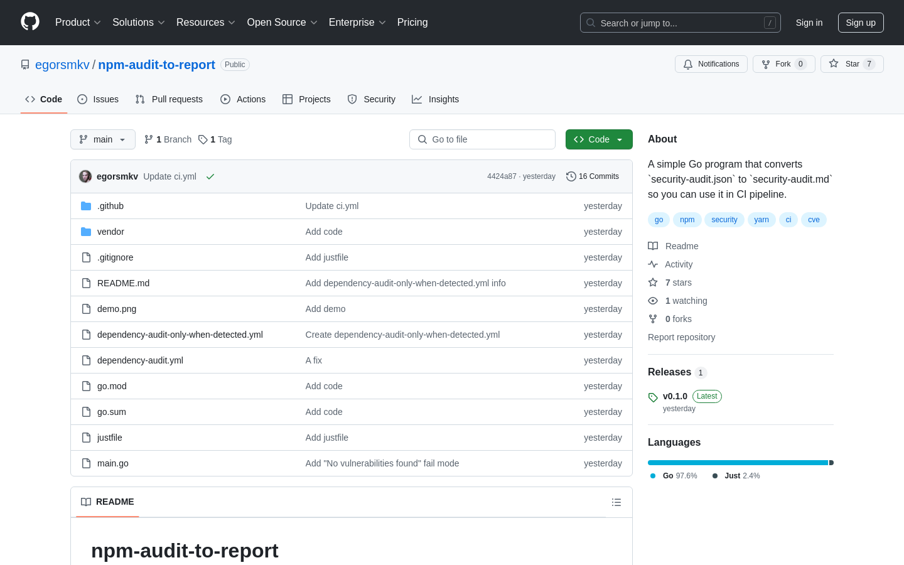Open the go.mod file
904x565 pixels.
tap(112, 386)
